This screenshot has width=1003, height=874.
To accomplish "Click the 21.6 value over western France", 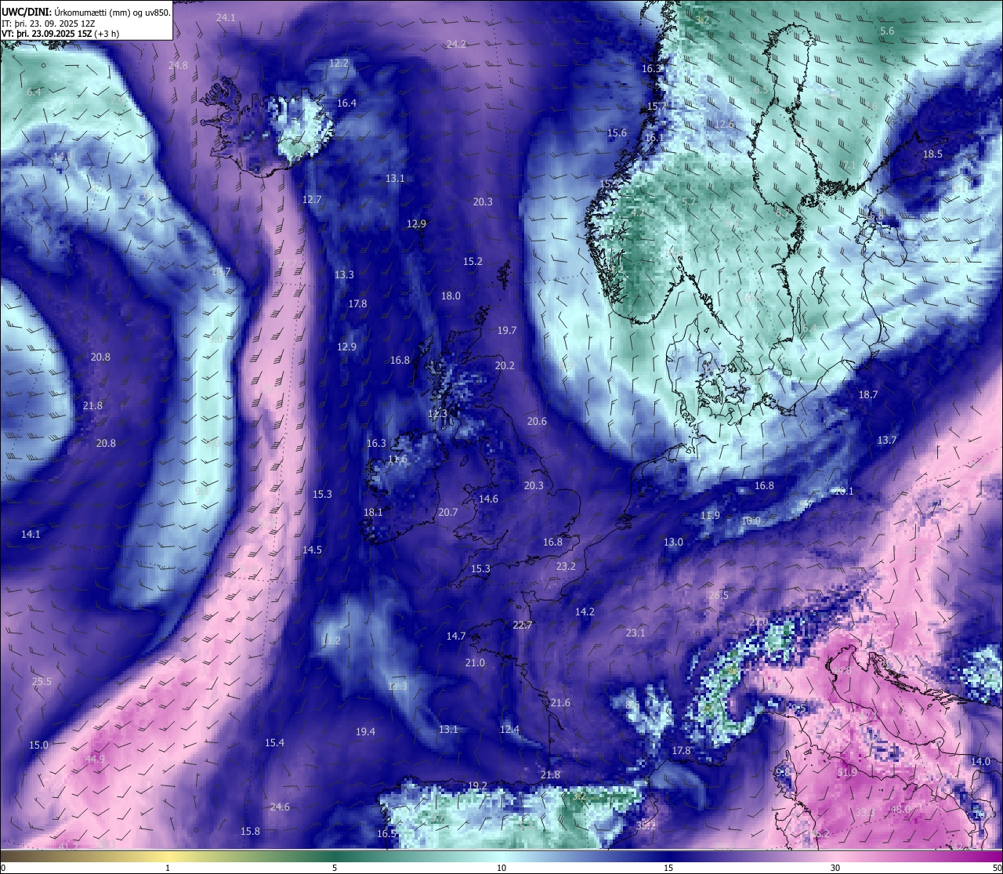I will (x=560, y=703).
